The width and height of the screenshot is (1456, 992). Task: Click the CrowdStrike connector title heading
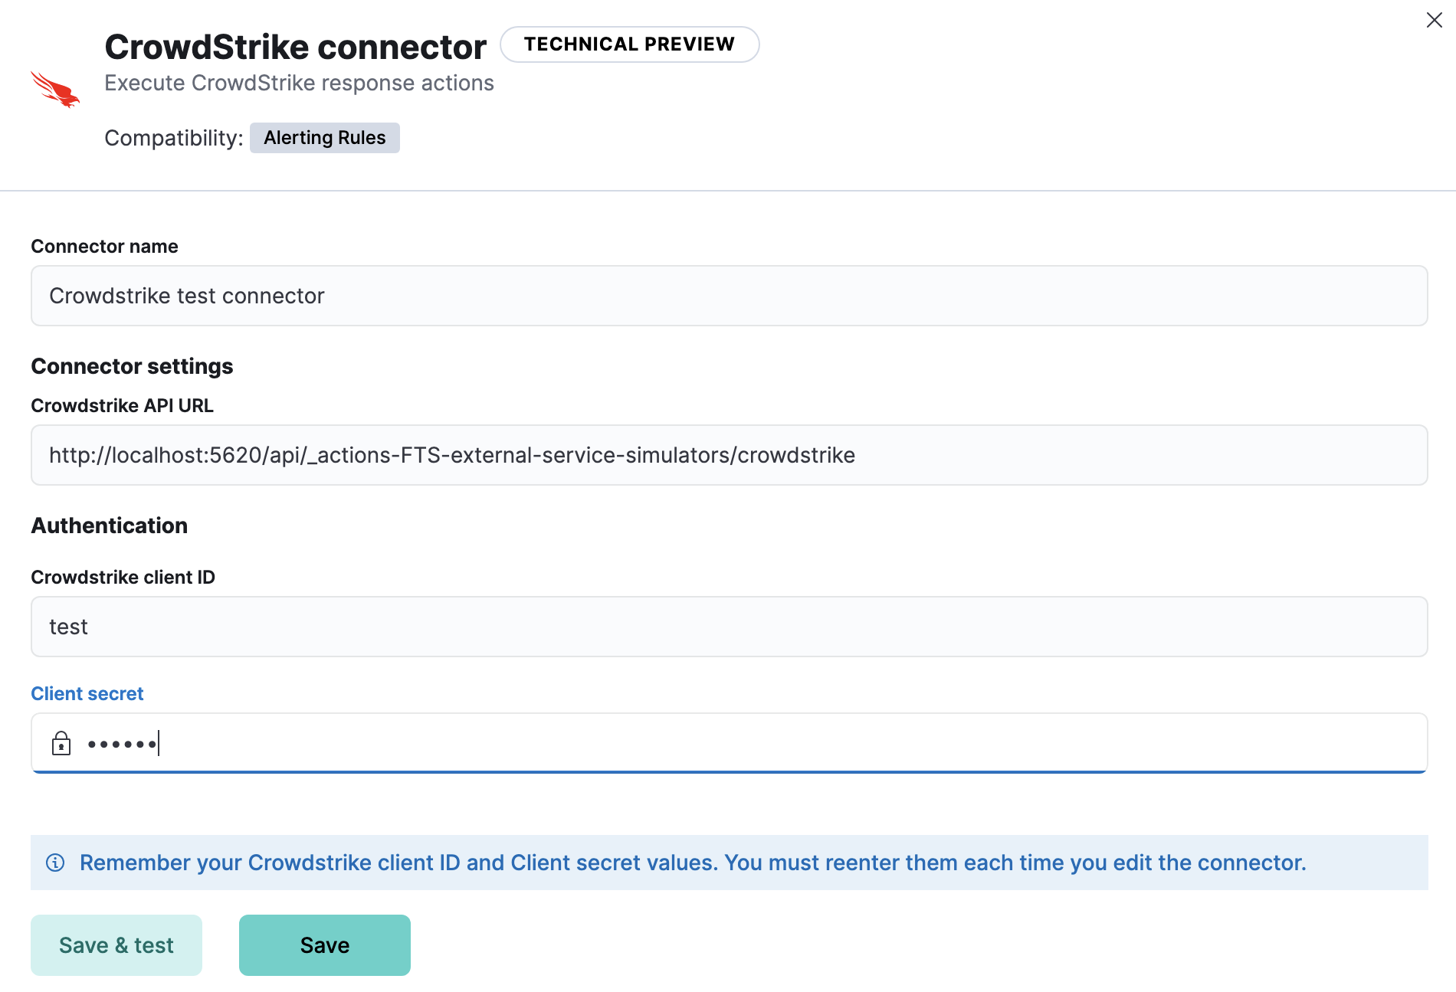point(295,47)
